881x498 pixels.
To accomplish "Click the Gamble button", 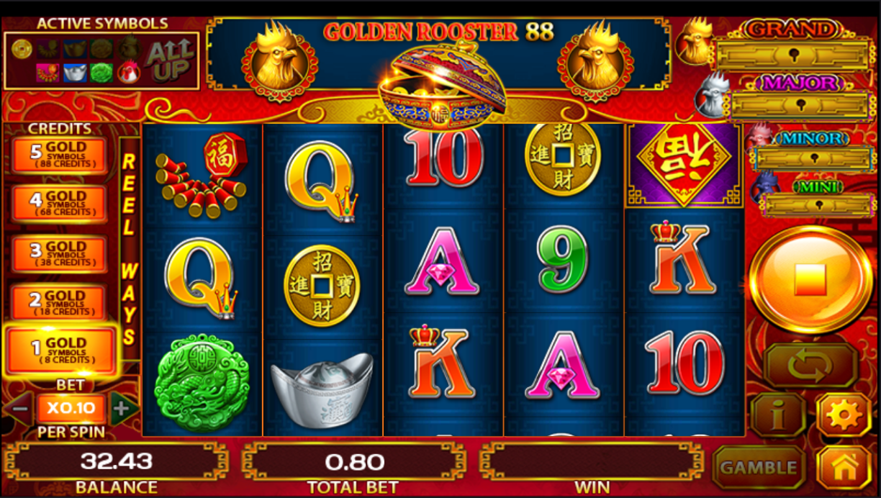I will tap(759, 468).
